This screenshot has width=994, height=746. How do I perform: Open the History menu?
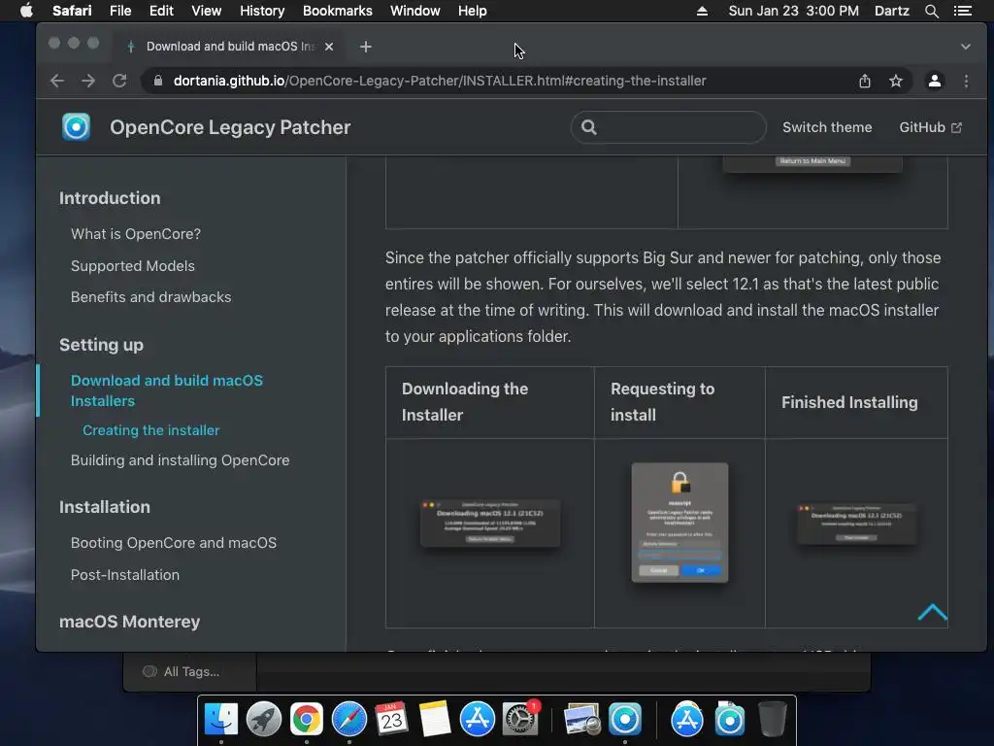point(262,11)
